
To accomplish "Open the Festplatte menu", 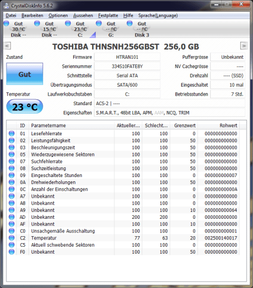I will [108, 15].
